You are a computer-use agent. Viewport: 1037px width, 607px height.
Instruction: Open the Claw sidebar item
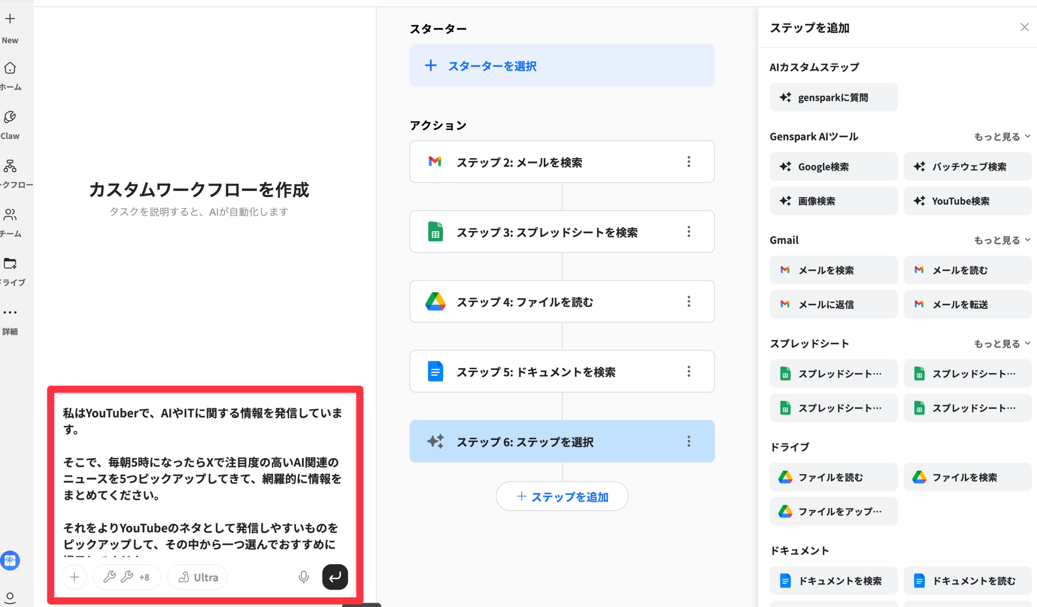(10, 118)
